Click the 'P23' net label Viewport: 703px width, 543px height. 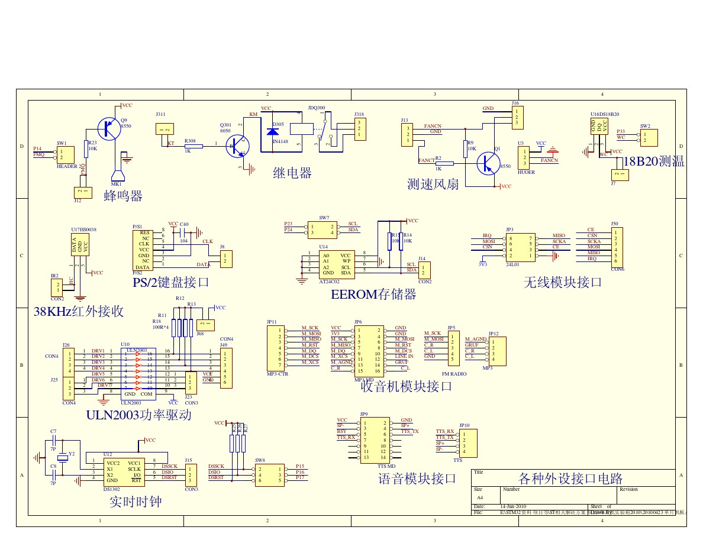pos(288,224)
